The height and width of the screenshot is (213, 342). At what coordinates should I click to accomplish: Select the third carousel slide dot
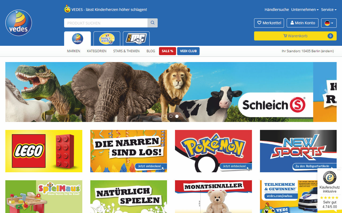click(177, 116)
